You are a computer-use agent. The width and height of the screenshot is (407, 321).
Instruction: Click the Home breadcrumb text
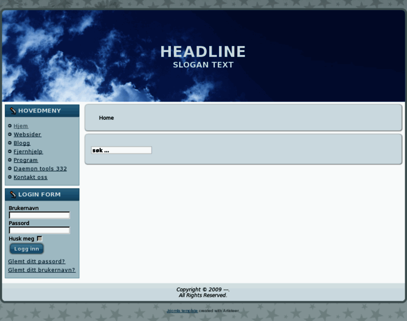coord(106,118)
